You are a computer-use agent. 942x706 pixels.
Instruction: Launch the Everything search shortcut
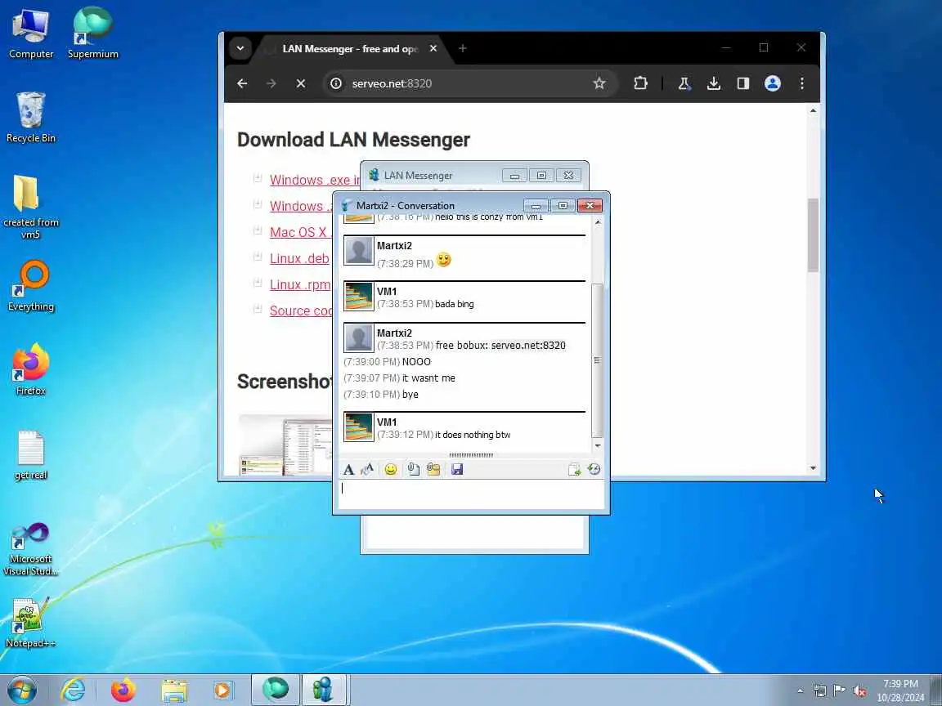click(30, 286)
